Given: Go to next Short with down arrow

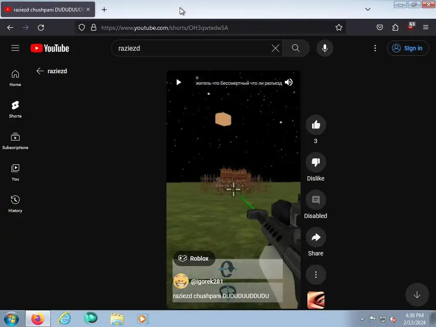Looking at the screenshot, I should (417, 295).
